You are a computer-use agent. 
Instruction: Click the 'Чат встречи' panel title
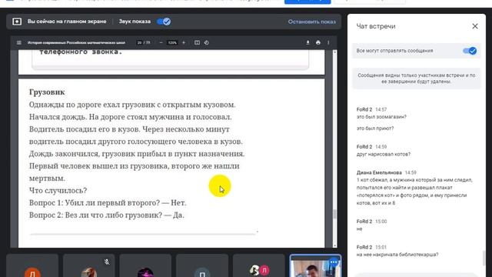376,26
